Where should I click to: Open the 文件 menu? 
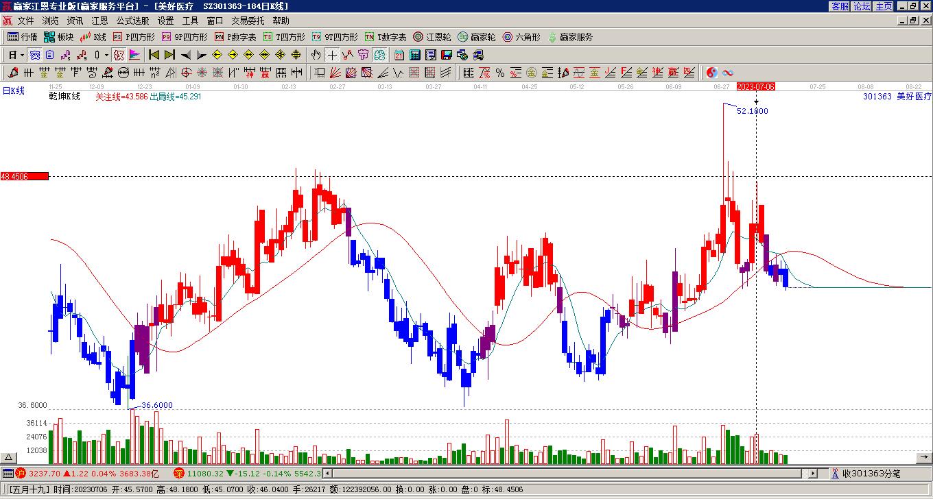[25, 21]
